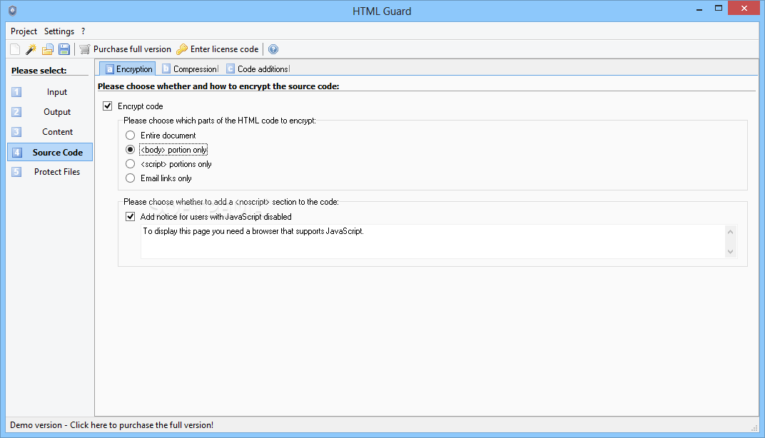Select the <body> portion only radio option
This screenshot has height=438, width=765.
pyautogui.click(x=131, y=150)
